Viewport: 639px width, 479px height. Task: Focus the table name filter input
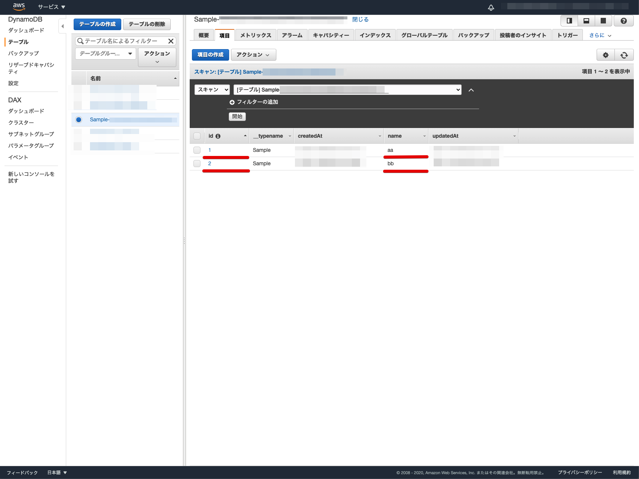pos(125,41)
